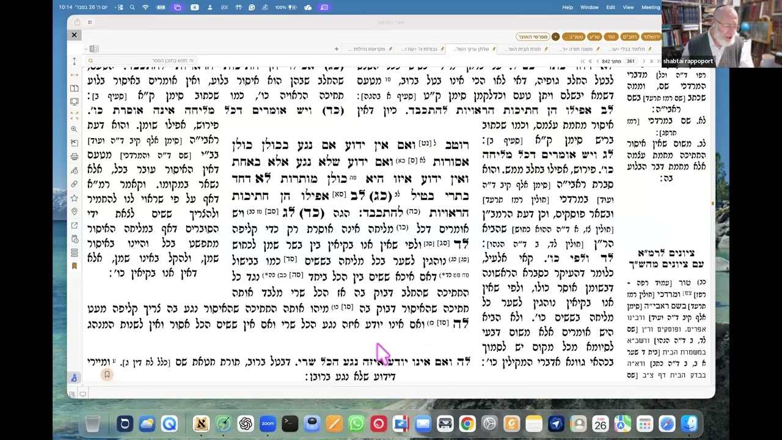Open Meeting menu in the menu bar
782x440 pixels.
[651, 7]
